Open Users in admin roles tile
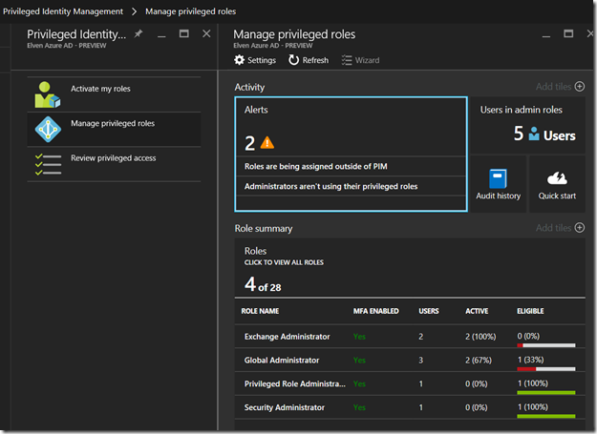Screen dimensions: 597x434 (528, 124)
